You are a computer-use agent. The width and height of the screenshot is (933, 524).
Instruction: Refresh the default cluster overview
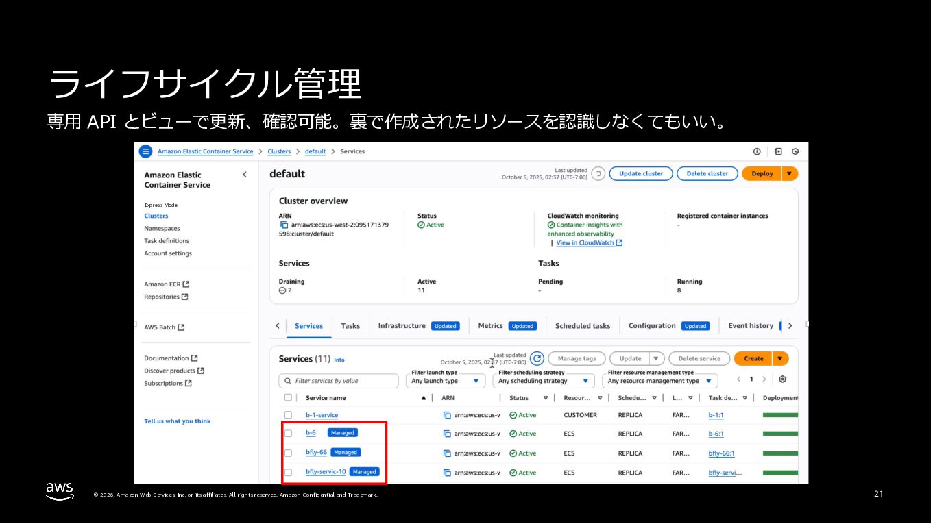pos(598,174)
